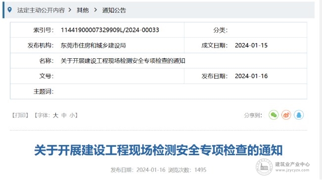
Task: Click the 打印 print link
Action: (x=20, y=115)
